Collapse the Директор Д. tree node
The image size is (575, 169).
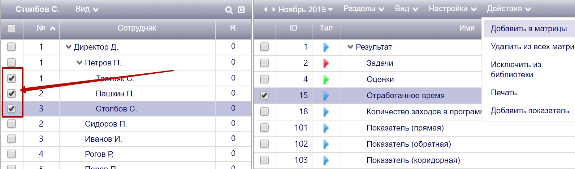point(69,47)
